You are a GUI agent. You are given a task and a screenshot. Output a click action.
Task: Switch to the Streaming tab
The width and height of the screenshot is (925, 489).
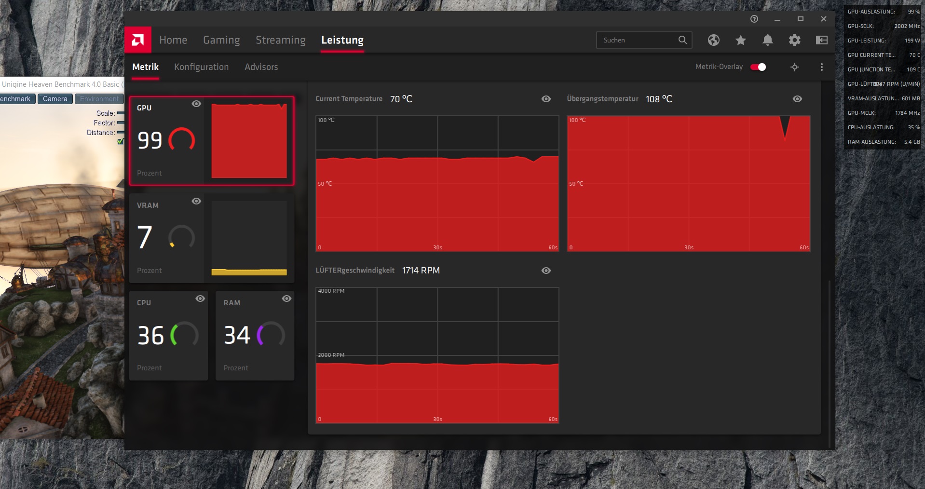(x=281, y=40)
